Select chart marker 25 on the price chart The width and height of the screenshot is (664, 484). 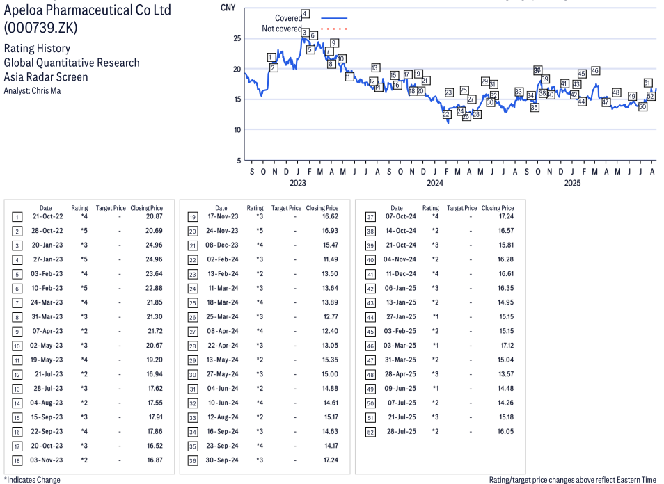tap(464, 90)
